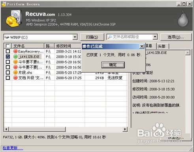Viewport: 194px width, 152px height.
Task: Click the 检查更新... link
Action: [13, 148]
